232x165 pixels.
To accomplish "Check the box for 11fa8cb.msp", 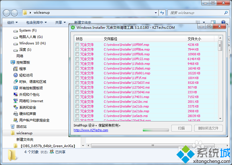I will (77, 63).
